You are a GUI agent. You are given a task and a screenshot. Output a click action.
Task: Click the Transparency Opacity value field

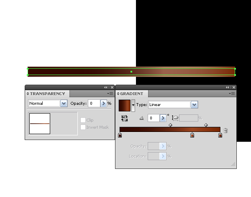click(x=94, y=104)
